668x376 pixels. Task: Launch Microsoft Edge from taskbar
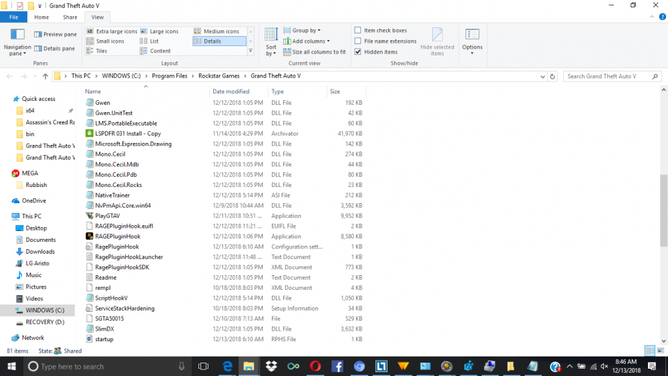pyautogui.click(x=227, y=366)
